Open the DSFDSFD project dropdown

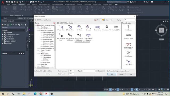[x=24, y=27]
